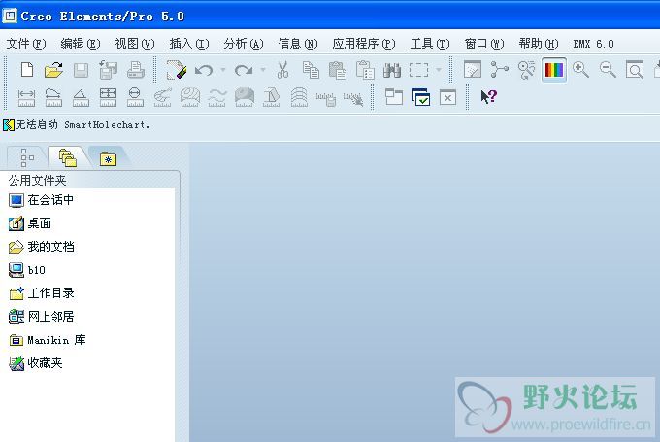Click the repaint screen icon
This screenshot has width=660, height=442.
click(x=473, y=69)
